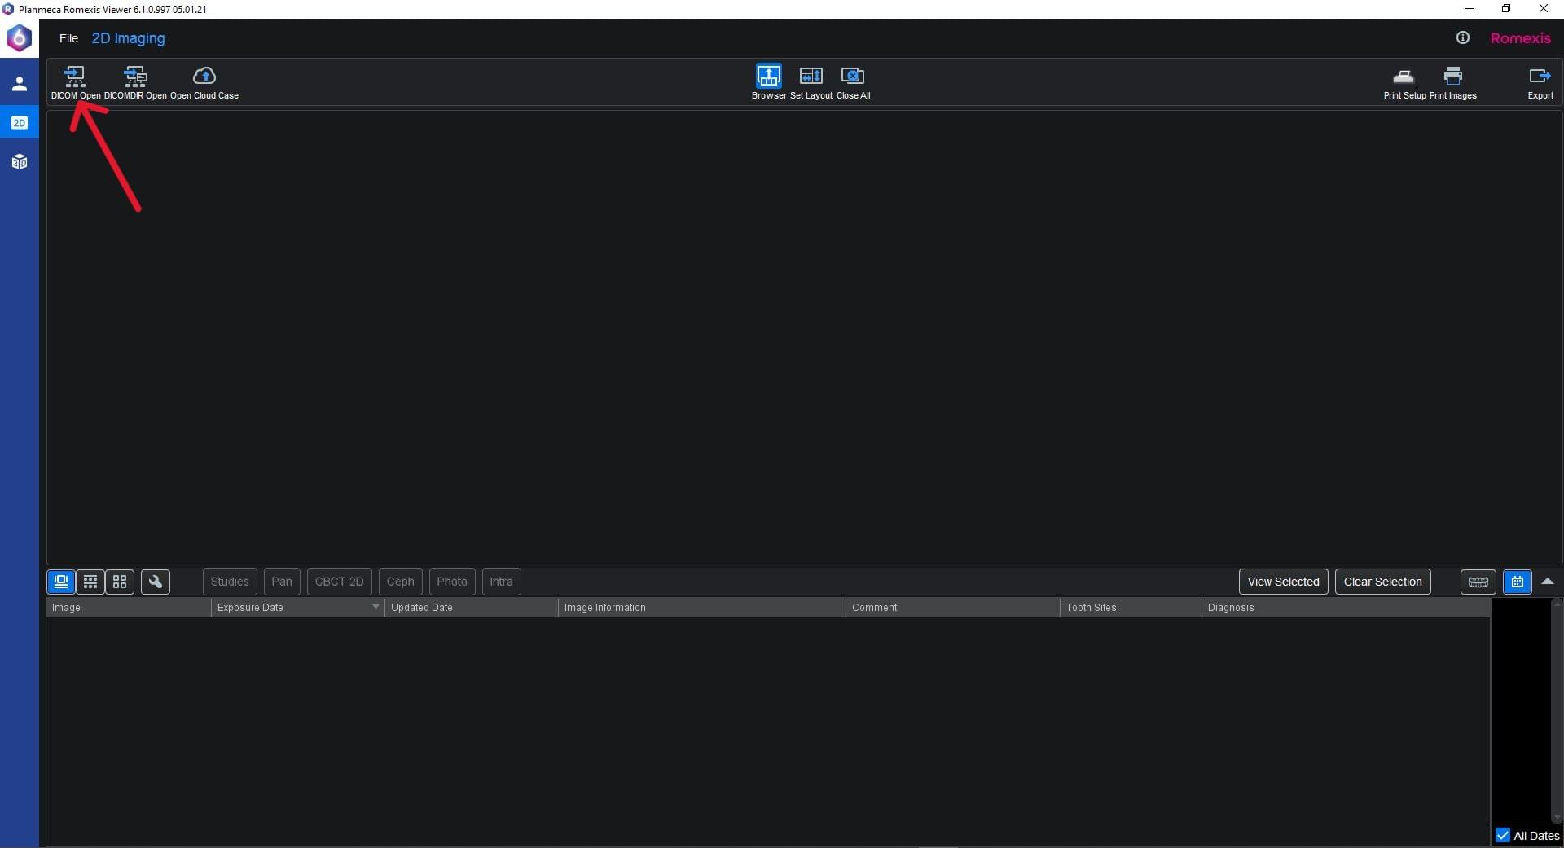Collapse the browser panel with up arrow

(x=1548, y=582)
